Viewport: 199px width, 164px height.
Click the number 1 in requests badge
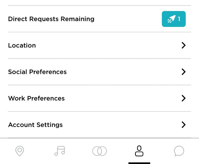point(179,19)
